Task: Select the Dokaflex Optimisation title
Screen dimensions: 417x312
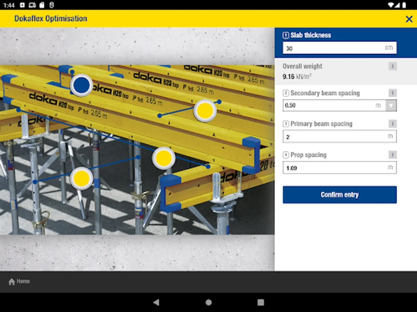Action: tap(51, 19)
